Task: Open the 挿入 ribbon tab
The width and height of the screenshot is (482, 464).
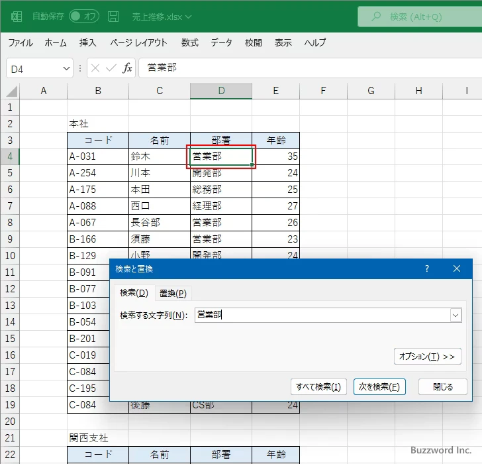Action: click(x=88, y=42)
